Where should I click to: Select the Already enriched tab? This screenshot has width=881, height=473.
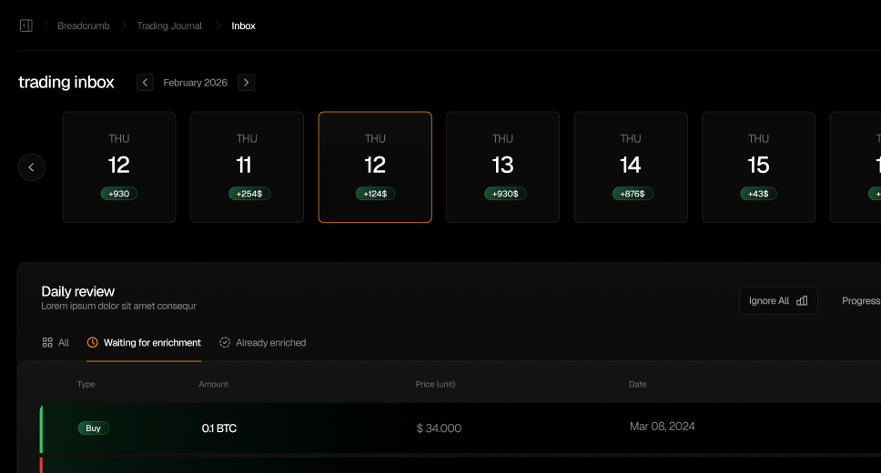point(262,343)
